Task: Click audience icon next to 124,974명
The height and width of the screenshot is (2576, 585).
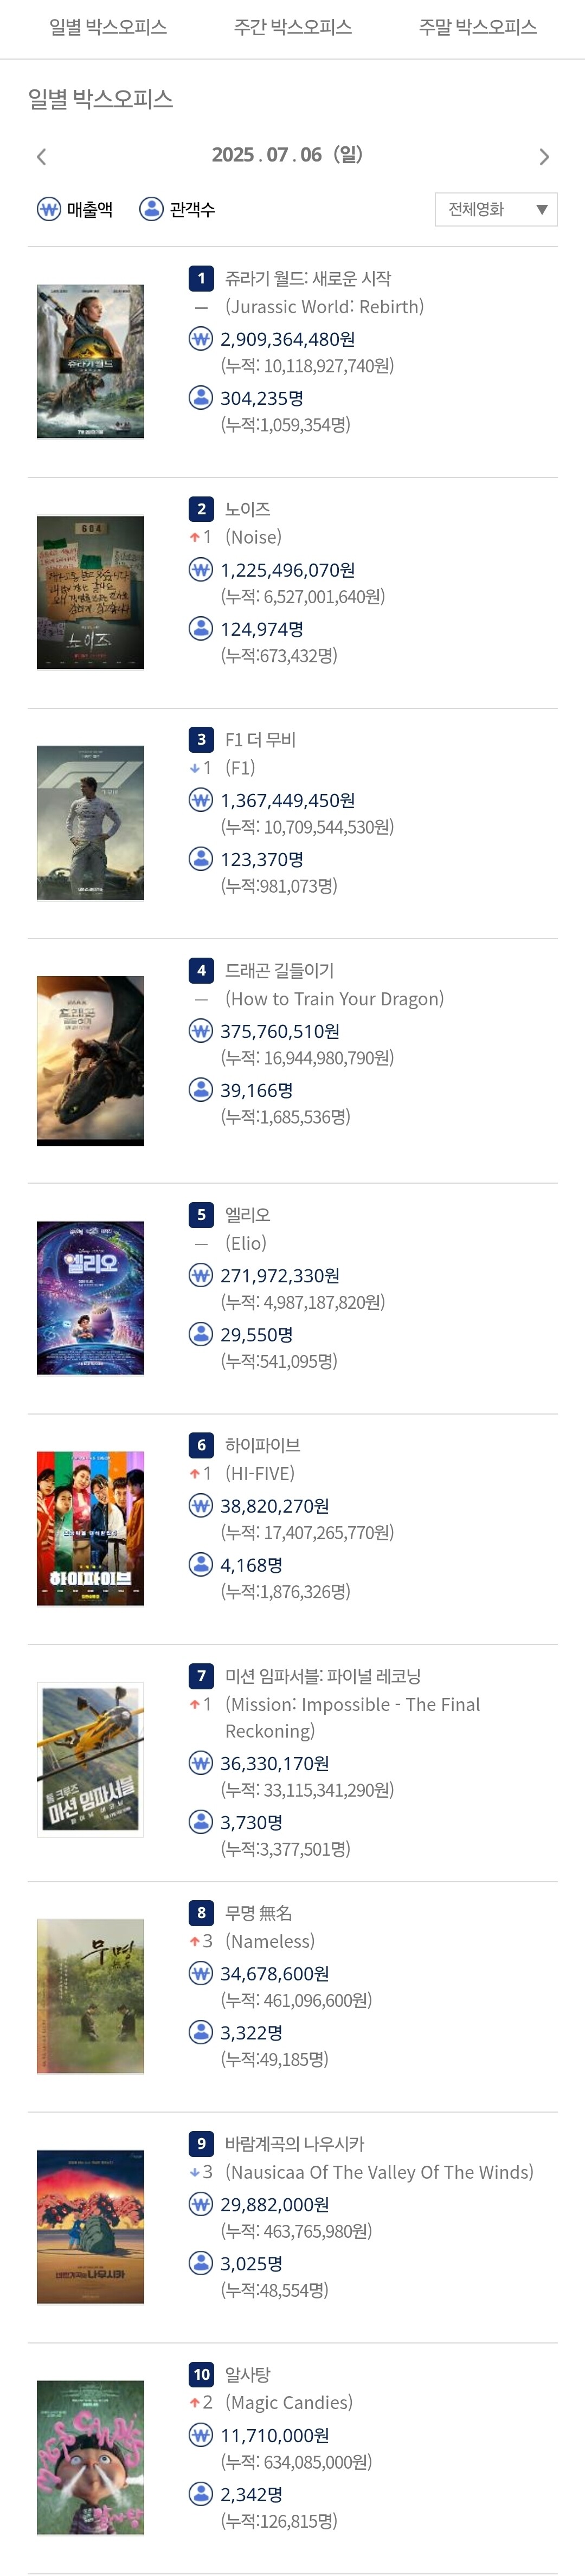Action: 201,628
